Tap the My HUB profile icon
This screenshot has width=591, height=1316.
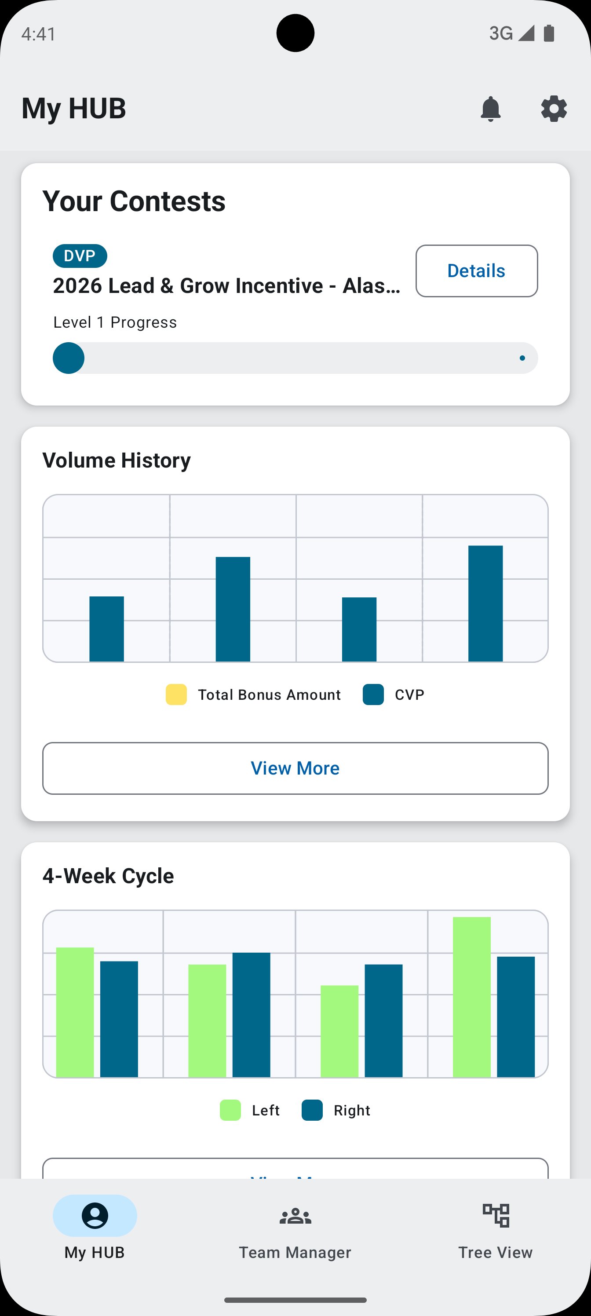[95, 1215]
